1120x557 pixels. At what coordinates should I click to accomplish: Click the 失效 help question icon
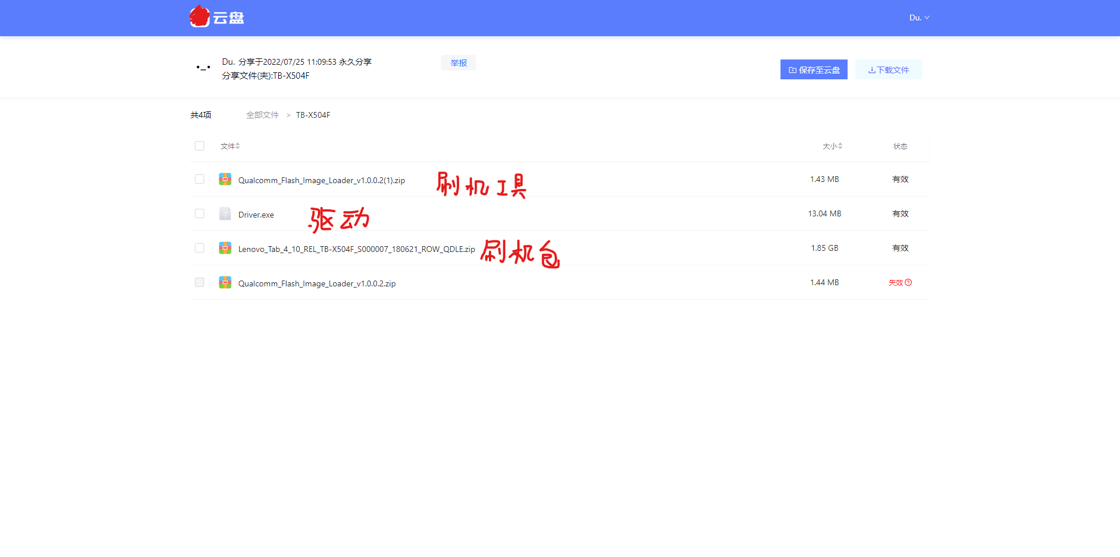point(908,282)
